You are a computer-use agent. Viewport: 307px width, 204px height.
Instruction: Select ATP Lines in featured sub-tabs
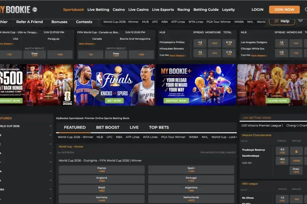133,137
